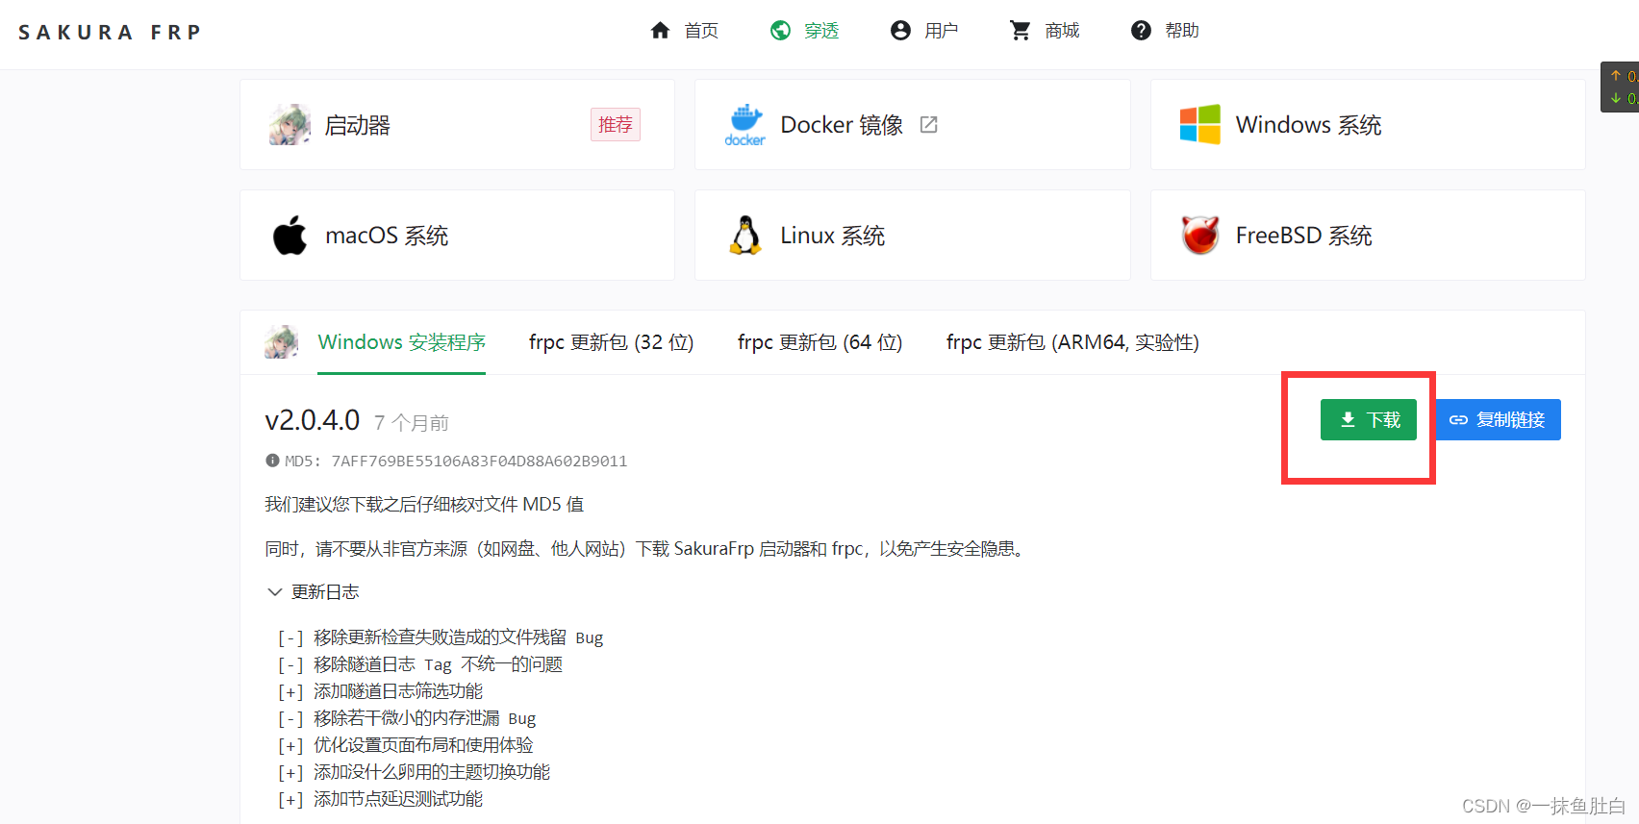The height and width of the screenshot is (824, 1639).
Task: Switch to frpc 更新包 (ARM64, 实验性) tab
Action: 1072,342
